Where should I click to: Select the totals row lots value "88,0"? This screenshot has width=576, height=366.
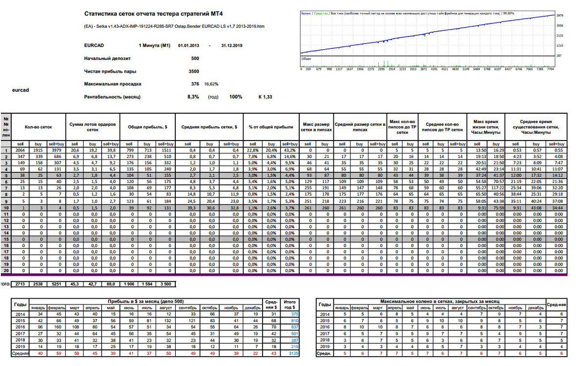pyautogui.click(x=111, y=284)
